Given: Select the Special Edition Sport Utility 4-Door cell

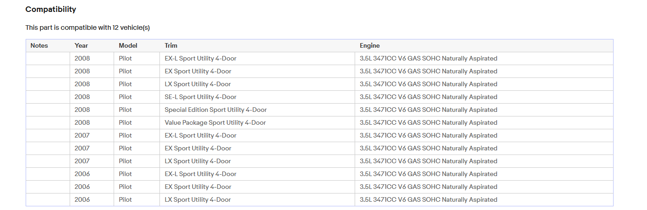Looking at the screenshot, I should click(x=257, y=110).
